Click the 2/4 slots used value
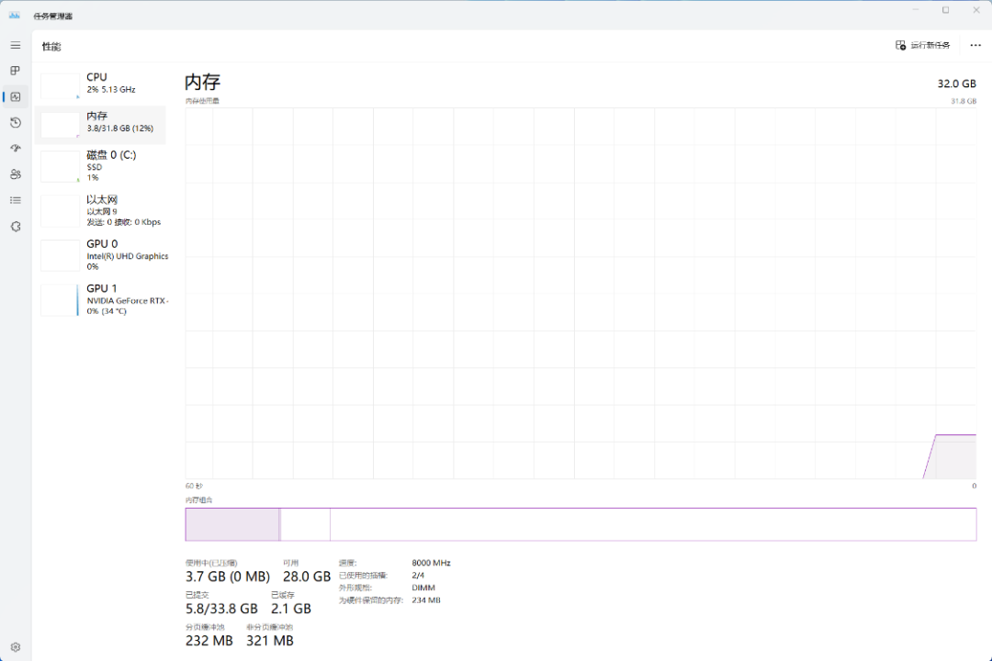Image resolution: width=992 pixels, height=661 pixels. click(x=418, y=575)
